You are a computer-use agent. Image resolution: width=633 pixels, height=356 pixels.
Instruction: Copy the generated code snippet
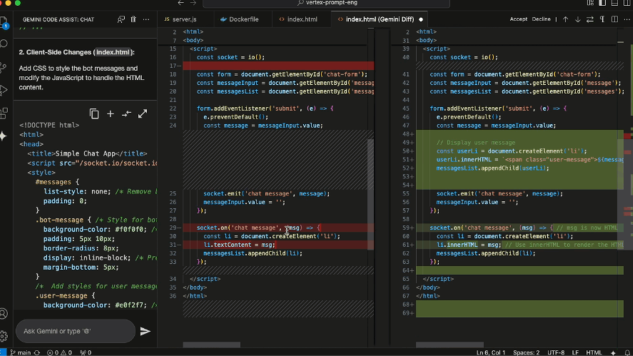click(x=94, y=114)
